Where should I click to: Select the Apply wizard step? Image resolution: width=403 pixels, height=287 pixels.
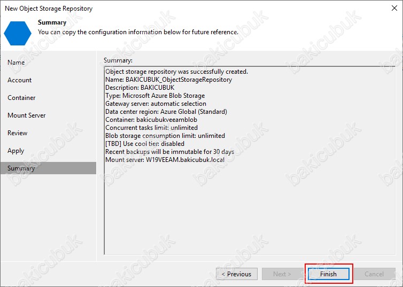click(15, 151)
